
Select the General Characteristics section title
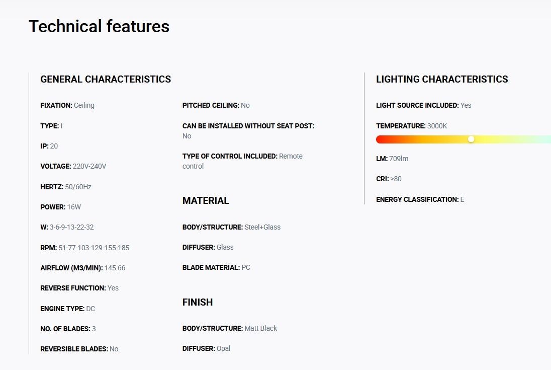[106, 79]
